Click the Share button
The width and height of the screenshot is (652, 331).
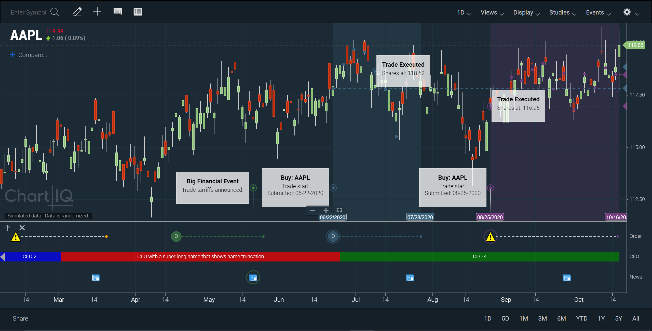(x=20, y=319)
